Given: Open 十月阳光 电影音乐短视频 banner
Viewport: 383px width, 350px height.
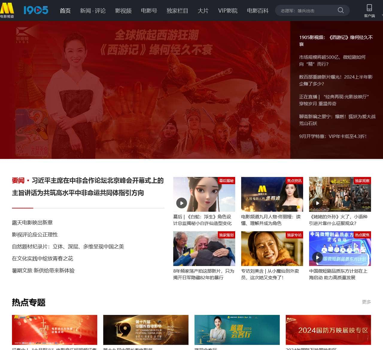Looking at the screenshot, I should pos(54,330).
